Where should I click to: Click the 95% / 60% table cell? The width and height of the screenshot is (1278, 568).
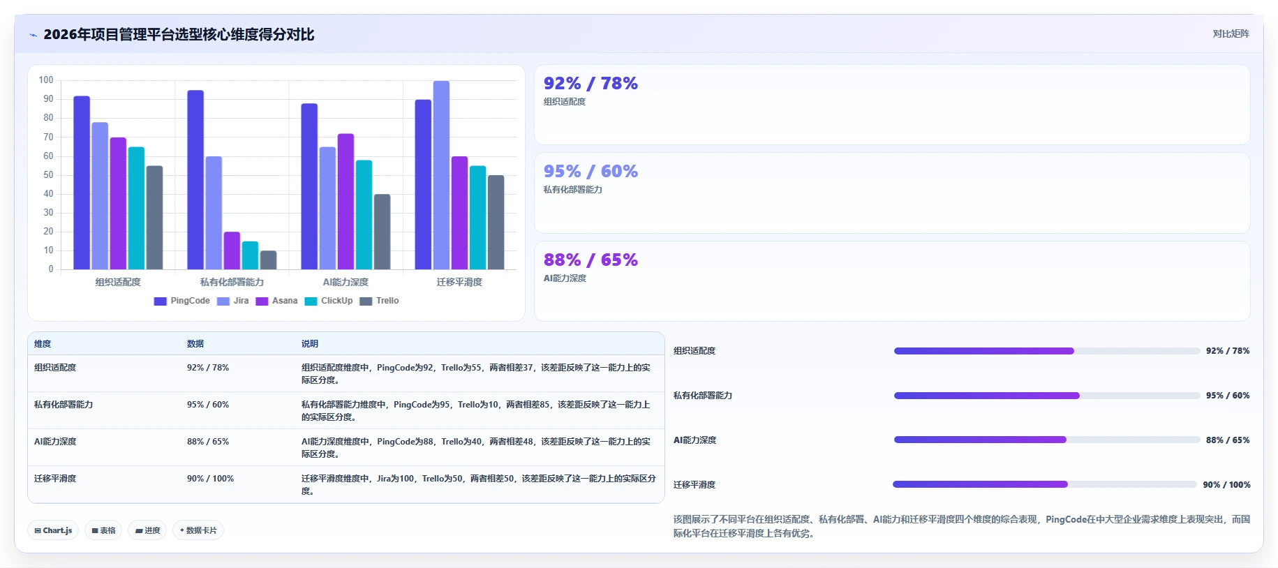click(x=208, y=405)
